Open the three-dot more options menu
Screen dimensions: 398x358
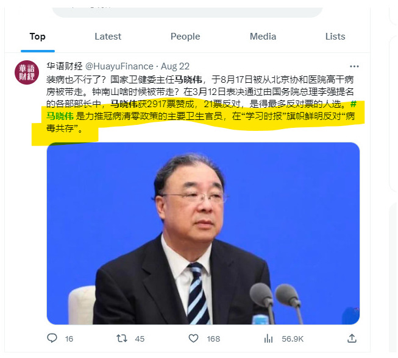[x=354, y=66]
